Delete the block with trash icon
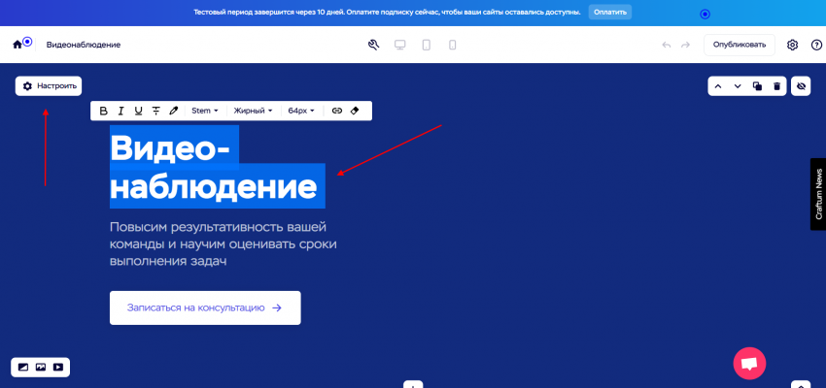 776,86
